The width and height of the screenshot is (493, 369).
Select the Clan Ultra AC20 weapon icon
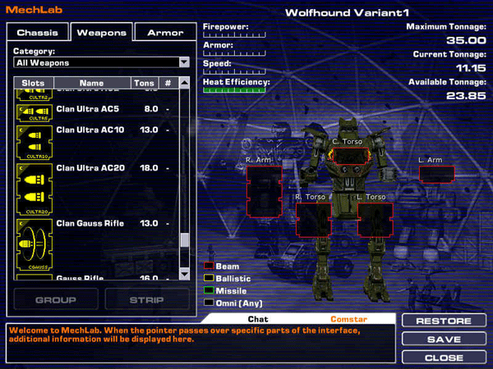(x=35, y=189)
